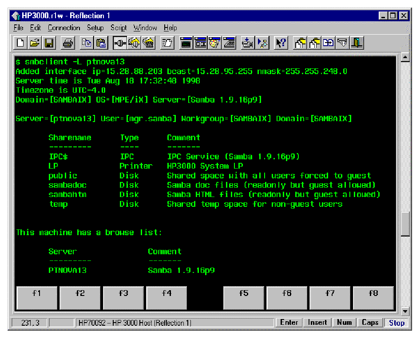Image resolution: width=420 pixels, height=339 pixels.
Task: Click the run script play icon
Action: (x=262, y=43)
